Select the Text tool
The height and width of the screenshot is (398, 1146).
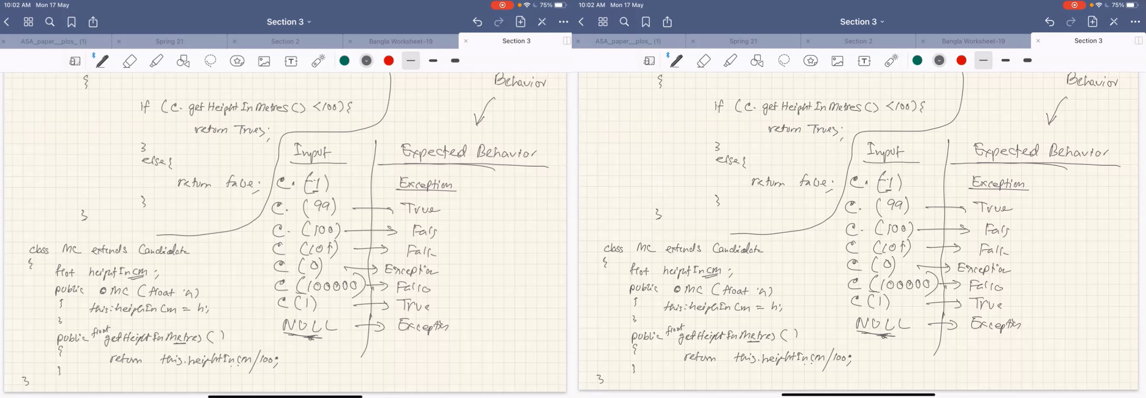290,61
